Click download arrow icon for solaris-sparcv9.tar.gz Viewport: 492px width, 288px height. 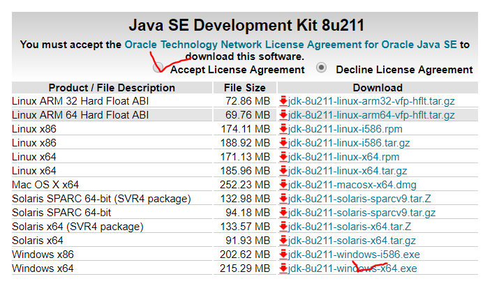pos(283,213)
